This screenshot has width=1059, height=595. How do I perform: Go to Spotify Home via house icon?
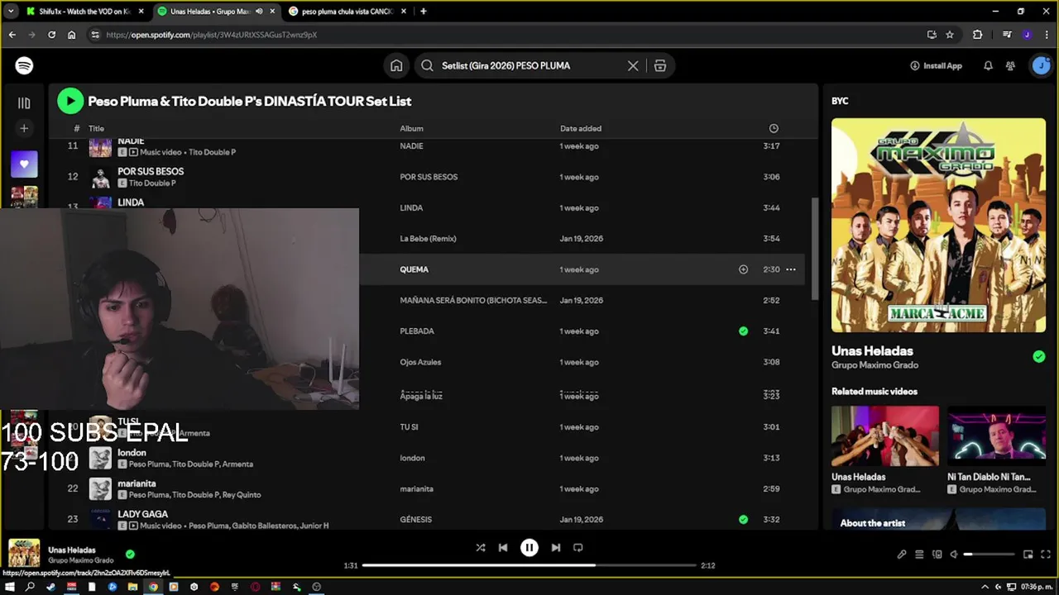(396, 65)
